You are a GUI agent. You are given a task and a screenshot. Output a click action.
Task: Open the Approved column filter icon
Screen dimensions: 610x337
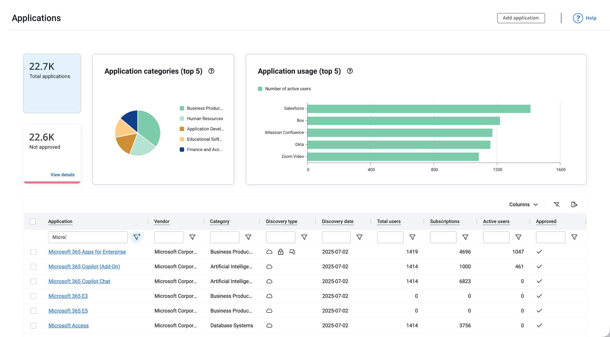574,237
